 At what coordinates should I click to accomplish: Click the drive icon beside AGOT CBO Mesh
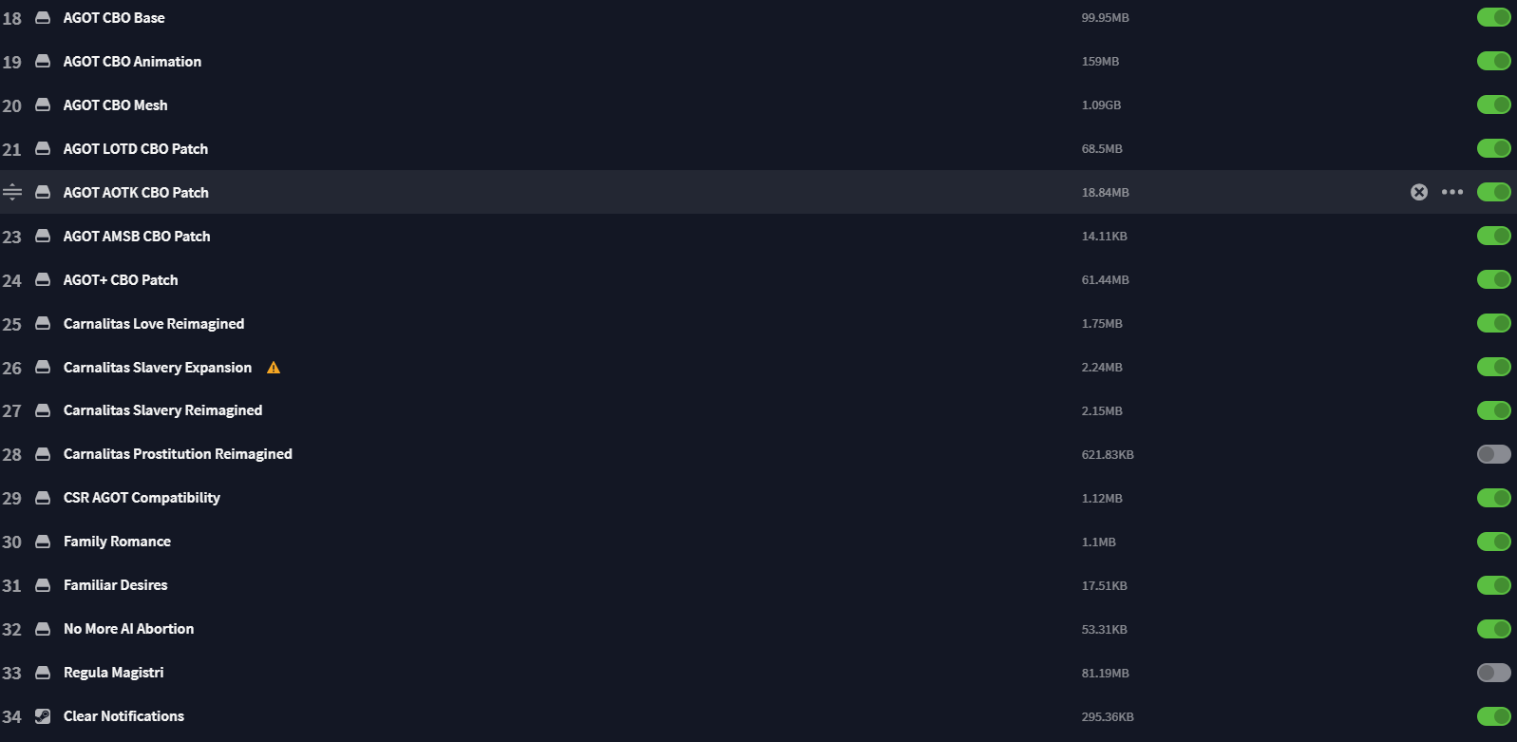click(x=43, y=105)
